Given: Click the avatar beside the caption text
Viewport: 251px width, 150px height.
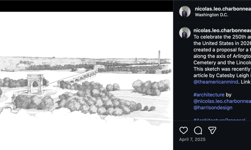Looking at the screenshot, I should (185, 33).
